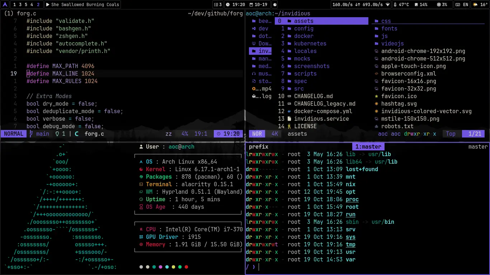Select the screenshots folder in the file manager
Viewport: 490px width, 275px height.
(322, 66)
